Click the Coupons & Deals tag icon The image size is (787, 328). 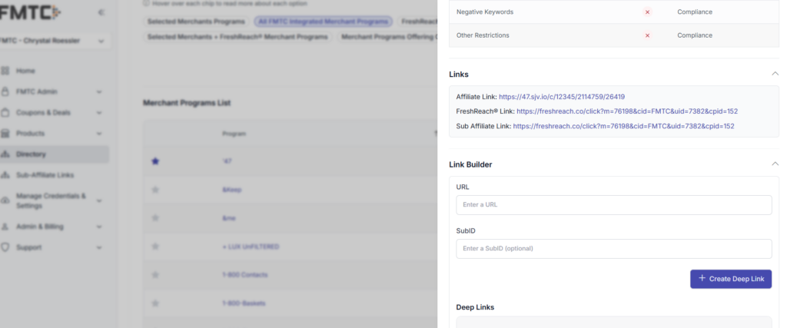tap(5, 112)
